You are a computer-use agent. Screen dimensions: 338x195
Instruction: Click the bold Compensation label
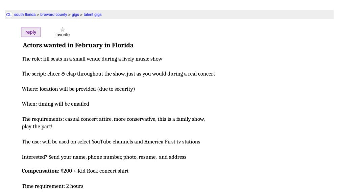(41, 171)
